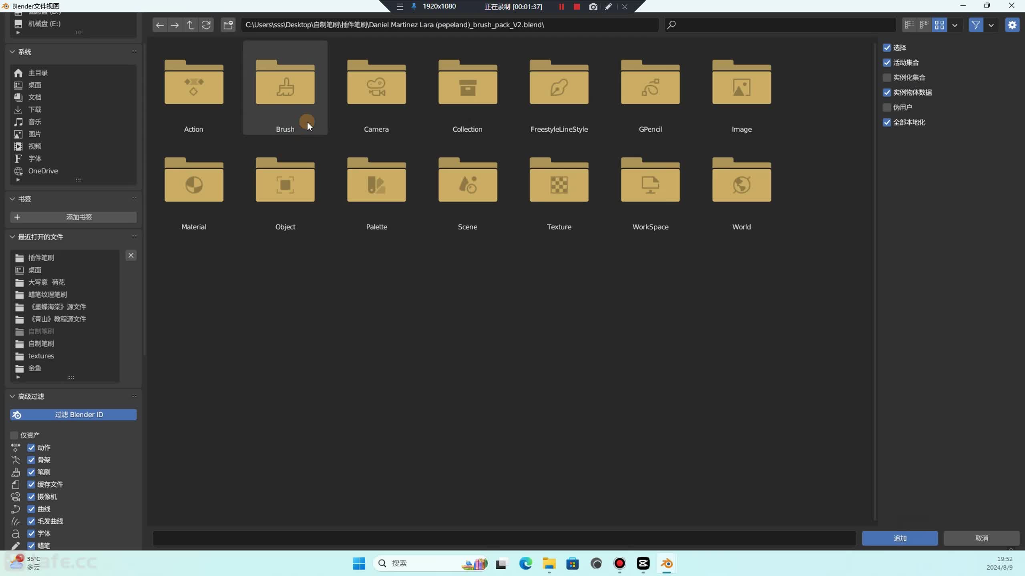
Task: Click the file path input field
Action: pos(450,25)
